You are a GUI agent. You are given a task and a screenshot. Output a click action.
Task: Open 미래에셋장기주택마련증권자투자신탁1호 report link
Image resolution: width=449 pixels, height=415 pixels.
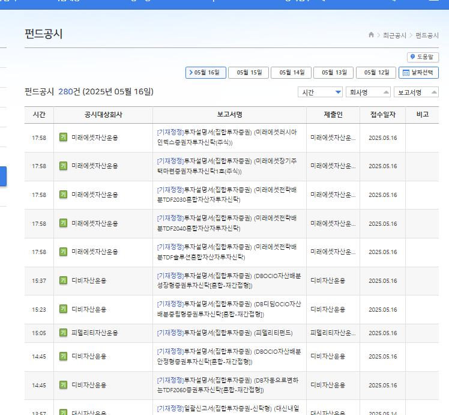227,166
